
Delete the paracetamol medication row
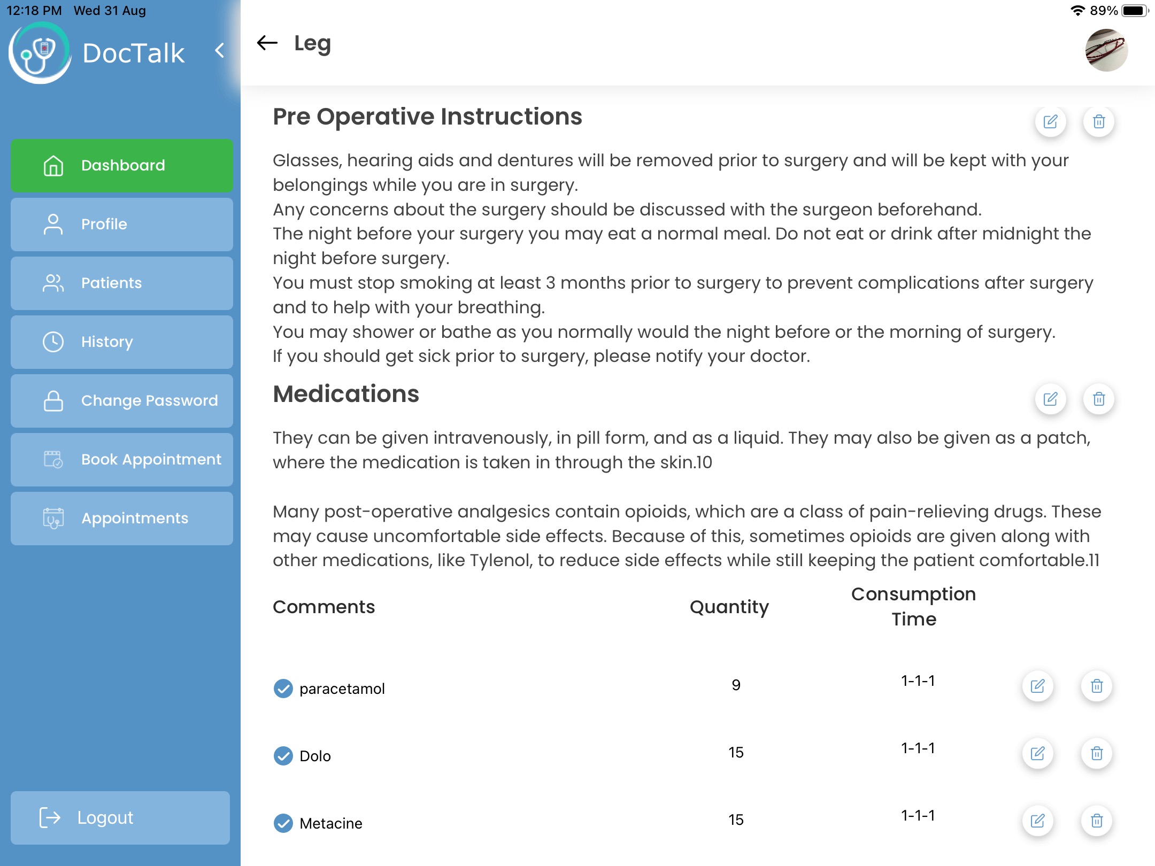coord(1096,686)
